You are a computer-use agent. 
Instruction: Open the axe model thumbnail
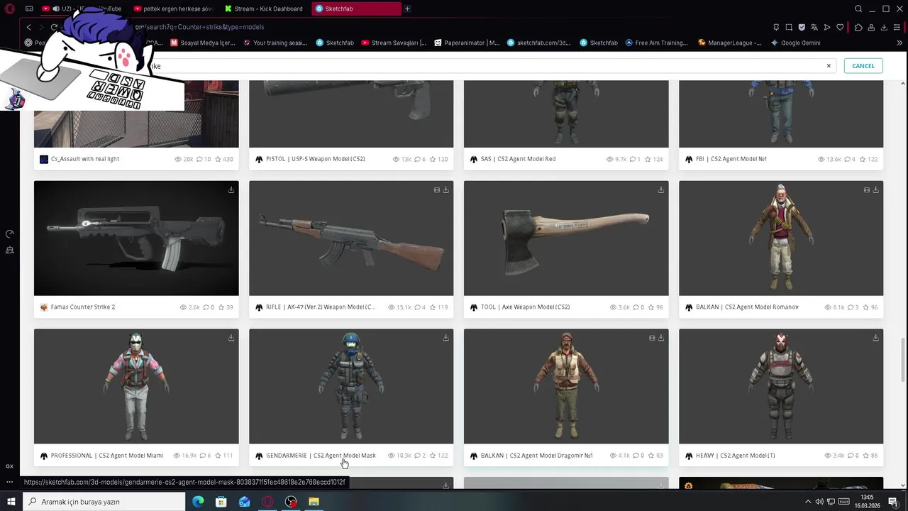click(566, 238)
